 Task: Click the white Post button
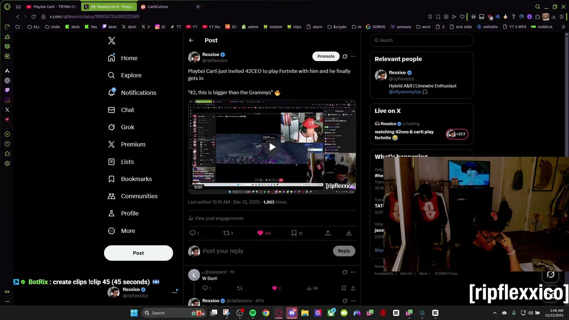[138, 253]
